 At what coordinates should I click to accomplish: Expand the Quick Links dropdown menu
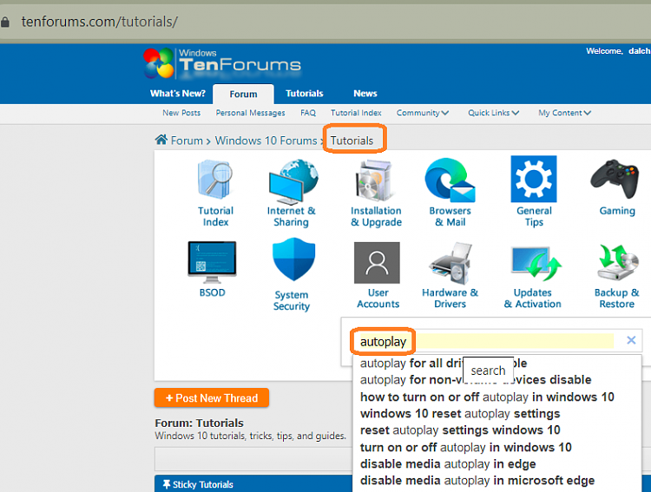493,113
